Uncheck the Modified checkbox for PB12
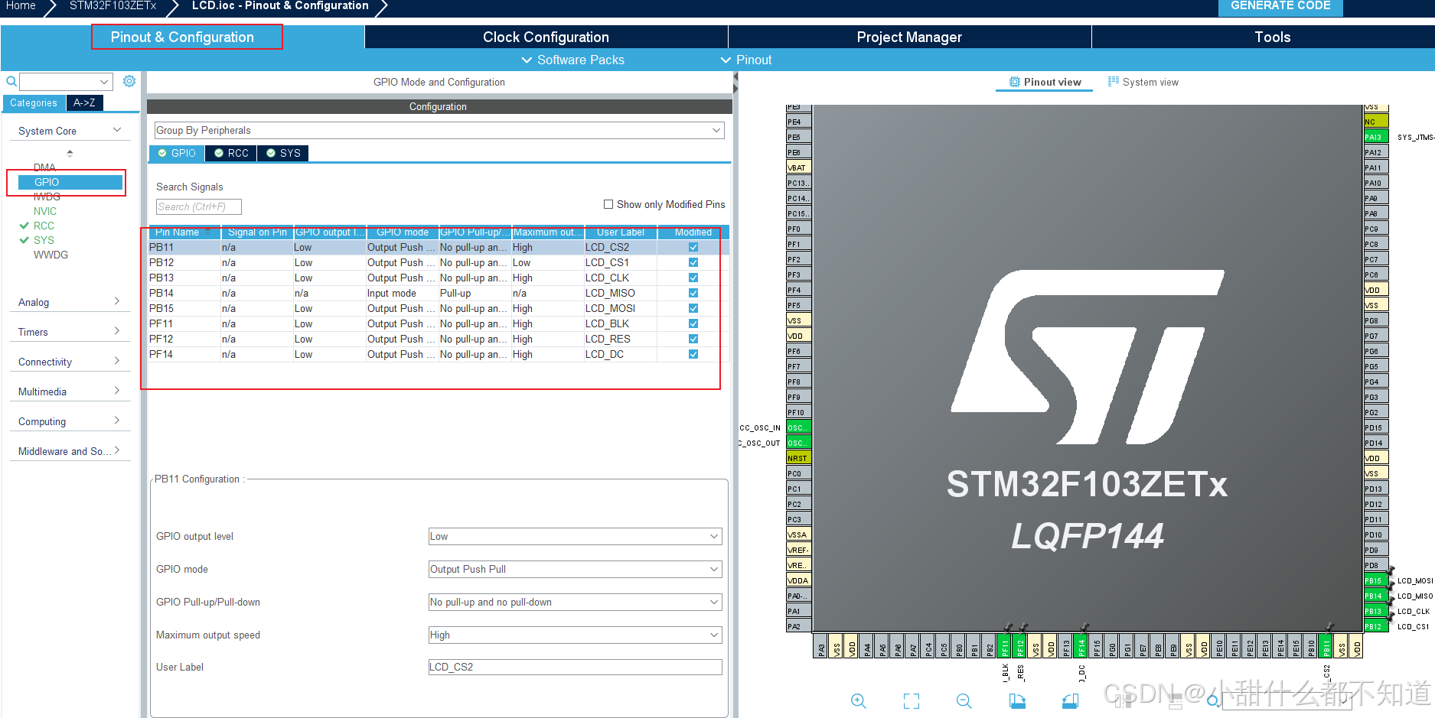Screen dimensions: 1435x718 (693, 262)
